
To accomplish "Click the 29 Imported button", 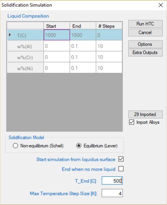I will click(x=145, y=114).
